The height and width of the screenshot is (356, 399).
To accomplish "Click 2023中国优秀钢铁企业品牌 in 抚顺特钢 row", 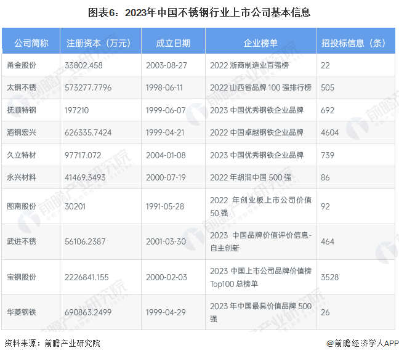I will pos(257,110).
